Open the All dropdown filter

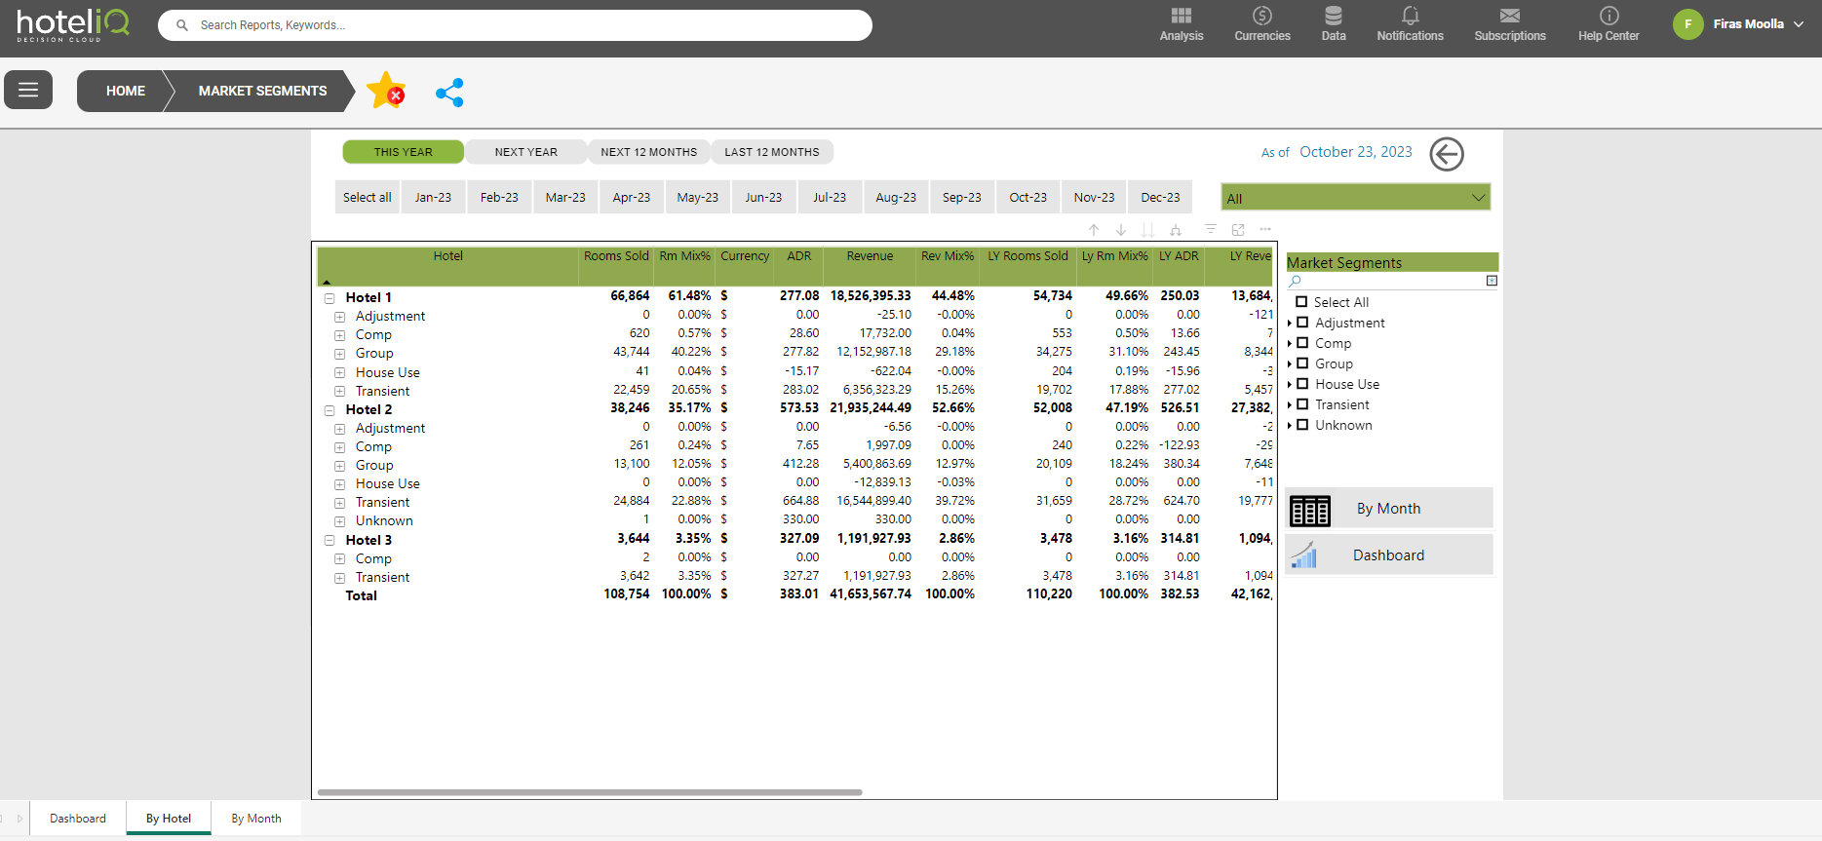coord(1355,198)
